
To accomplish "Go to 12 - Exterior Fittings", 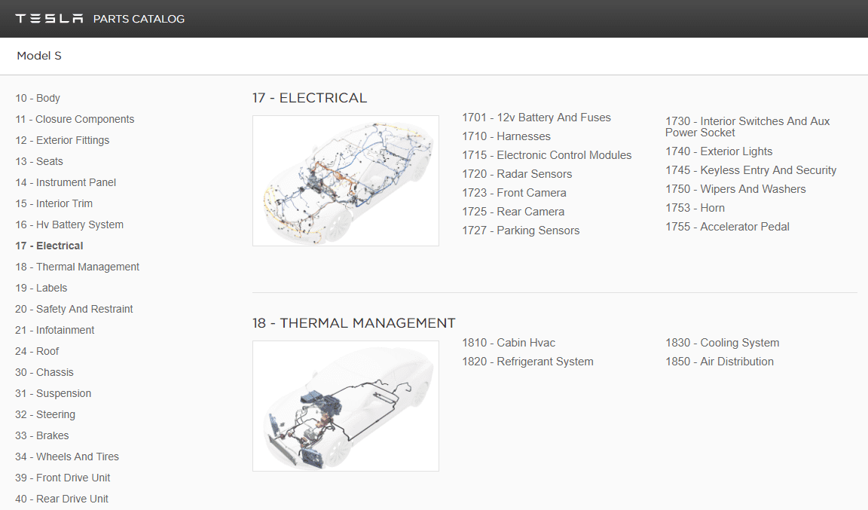I will tap(63, 140).
